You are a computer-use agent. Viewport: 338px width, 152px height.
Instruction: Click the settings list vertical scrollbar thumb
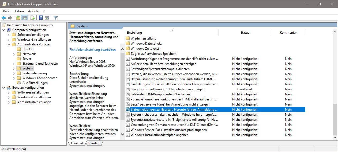(x=335, y=119)
